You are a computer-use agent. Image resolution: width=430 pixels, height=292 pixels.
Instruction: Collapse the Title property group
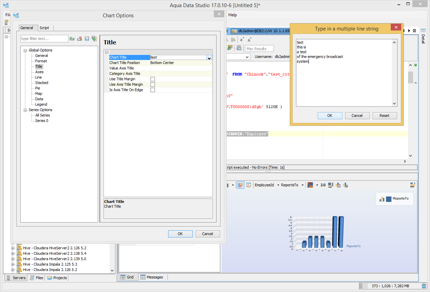click(x=107, y=52)
